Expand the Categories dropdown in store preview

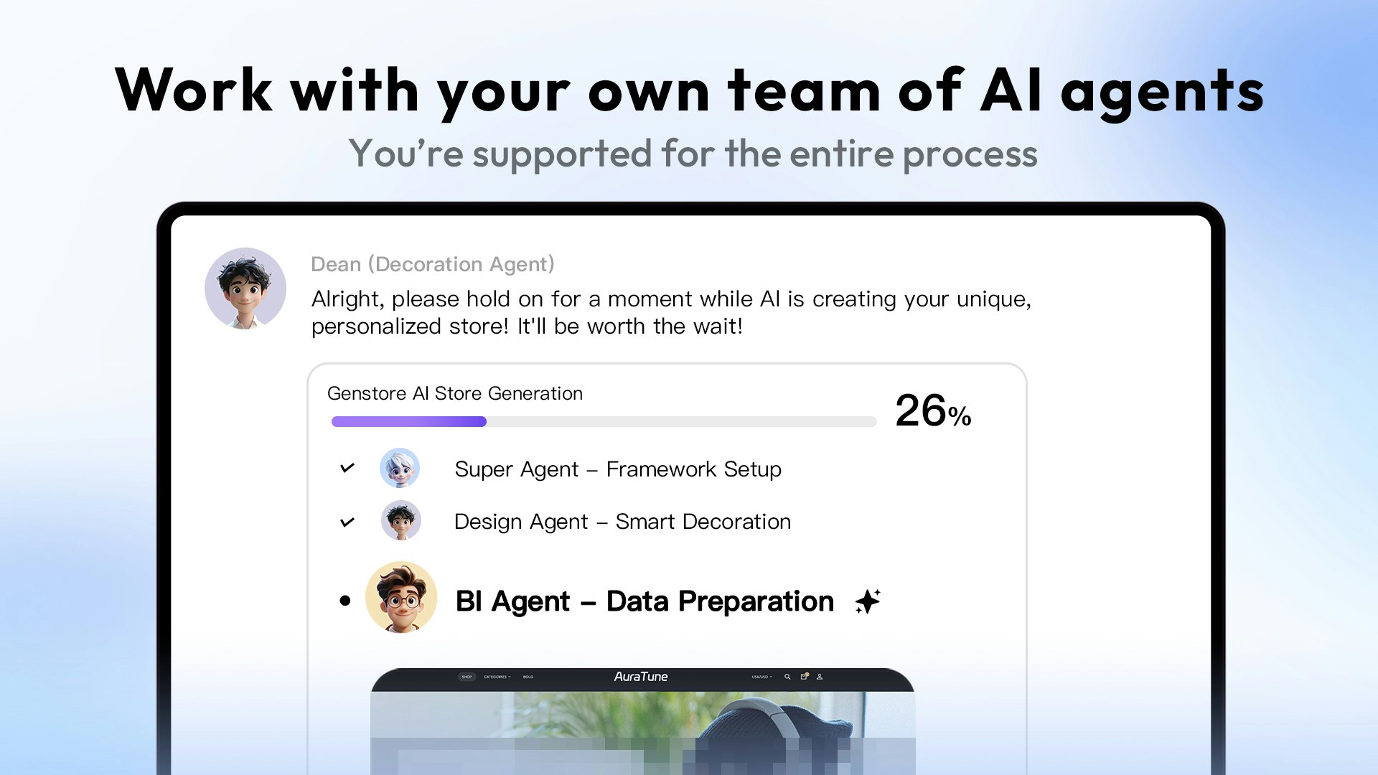coord(497,677)
